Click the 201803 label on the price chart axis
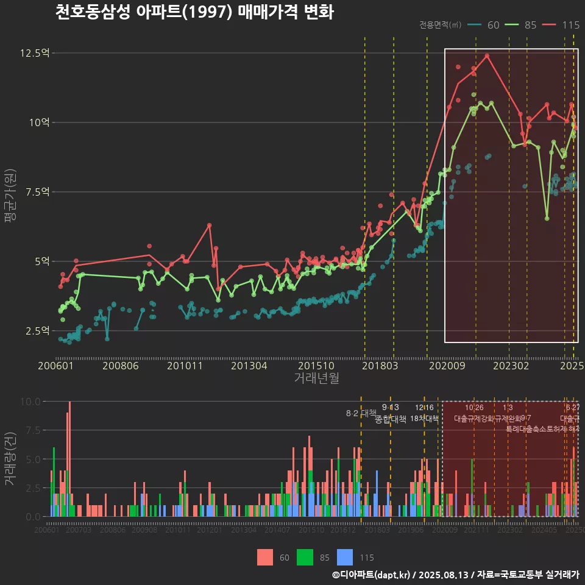This screenshot has width=585, height=585. coord(380,366)
